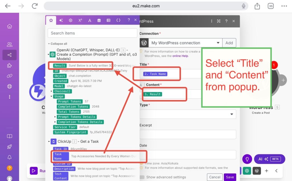Select the Created item

(61, 81)
